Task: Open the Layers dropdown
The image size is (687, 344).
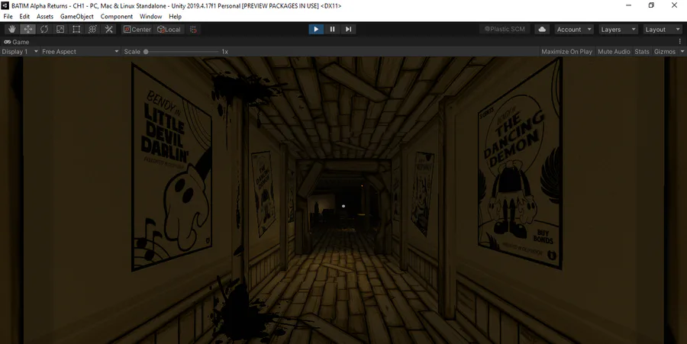Action: click(x=618, y=29)
